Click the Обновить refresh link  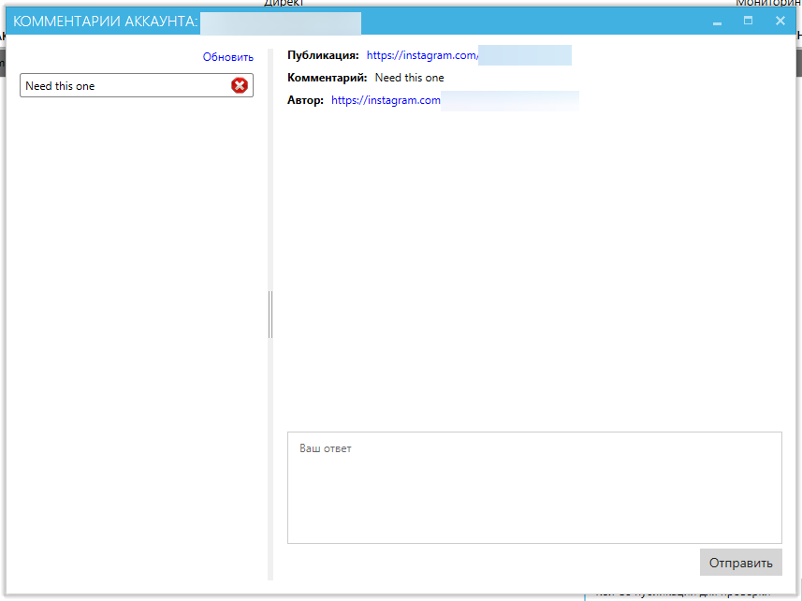pyautogui.click(x=227, y=57)
